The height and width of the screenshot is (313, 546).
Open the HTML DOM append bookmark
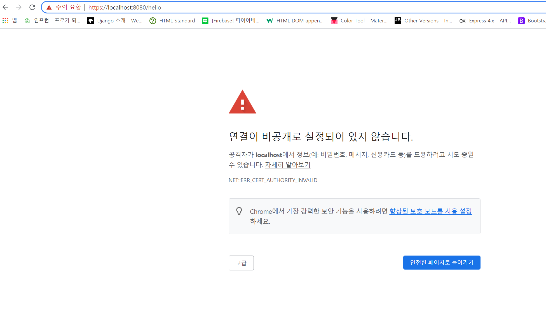coord(295,21)
